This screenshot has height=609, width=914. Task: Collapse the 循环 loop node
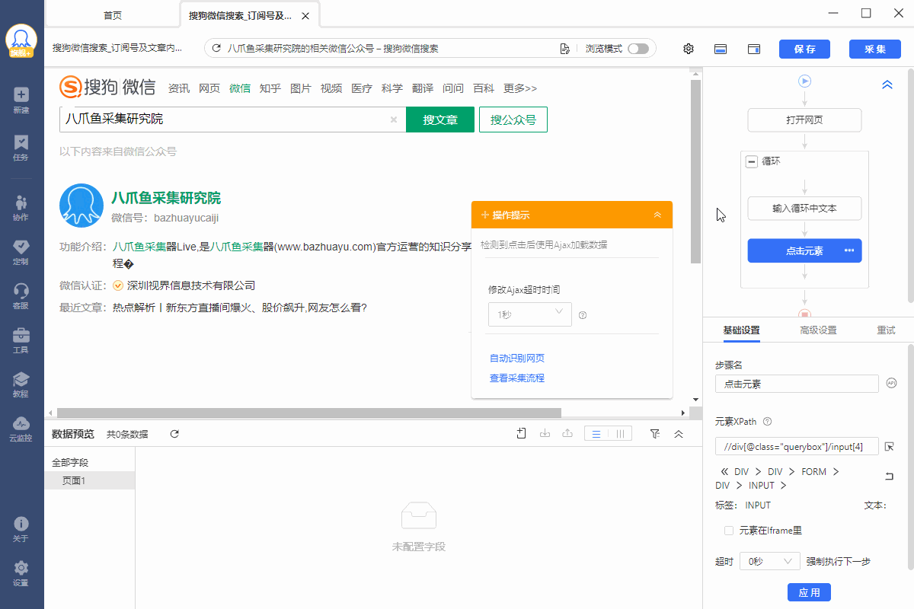click(752, 161)
